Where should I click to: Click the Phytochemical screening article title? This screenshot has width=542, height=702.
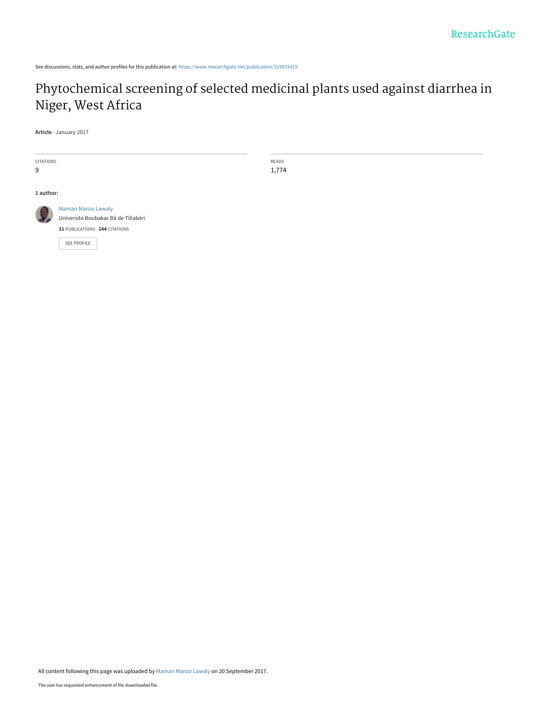click(264, 97)
